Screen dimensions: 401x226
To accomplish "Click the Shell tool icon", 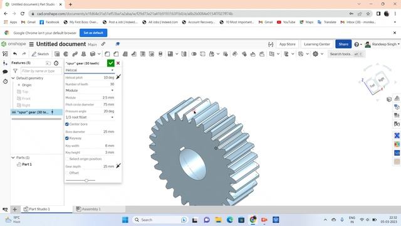I will click(x=143, y=54).
